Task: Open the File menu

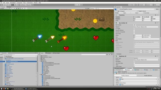Action: coord(1,3)
